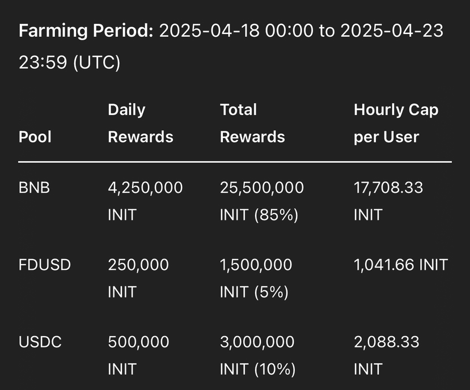The width and height of the screenshot is (470, 390).
Task: Click FDUSD hourly cap 1,041.66 INIT
Action: 400,265
